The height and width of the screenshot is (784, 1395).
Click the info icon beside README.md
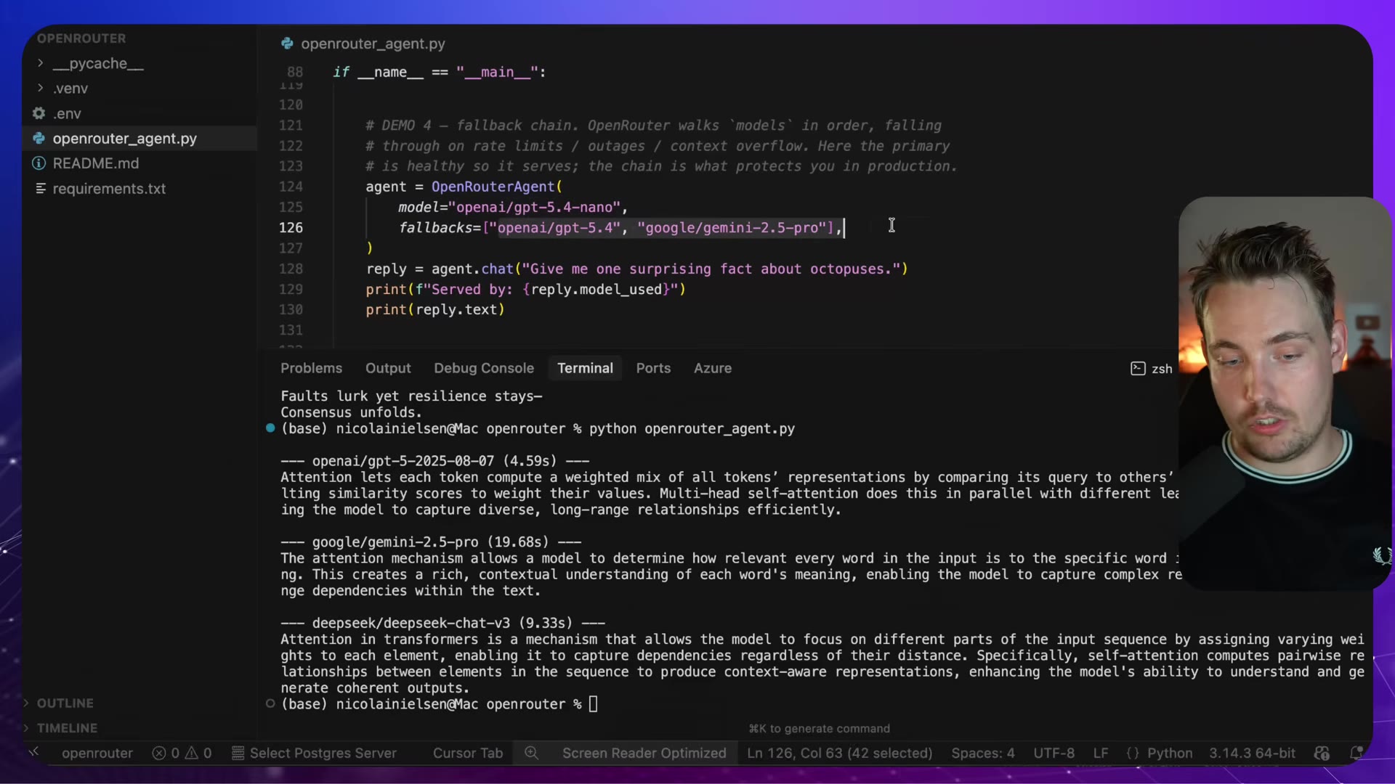[x=39, y=163]
